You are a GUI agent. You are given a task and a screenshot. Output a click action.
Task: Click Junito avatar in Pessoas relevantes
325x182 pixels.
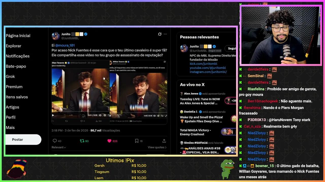tap(184, 48)
